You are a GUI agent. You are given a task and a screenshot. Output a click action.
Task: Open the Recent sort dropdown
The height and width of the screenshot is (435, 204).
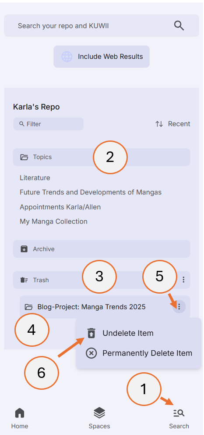coord(173,124)
